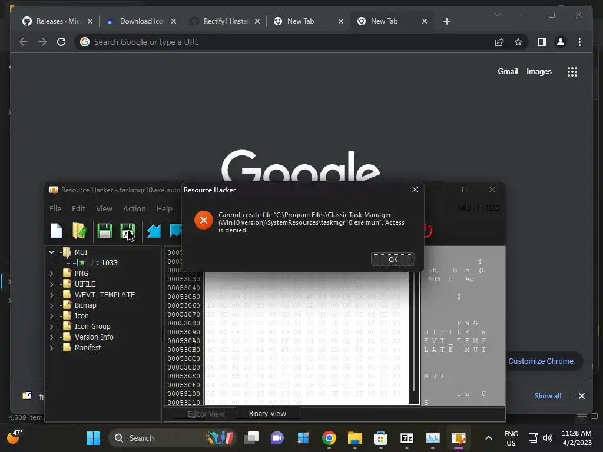Viewport: 603px width, 452px height.
Task: Click the Save As floppy icon
Action: click(x=127, y=231)
